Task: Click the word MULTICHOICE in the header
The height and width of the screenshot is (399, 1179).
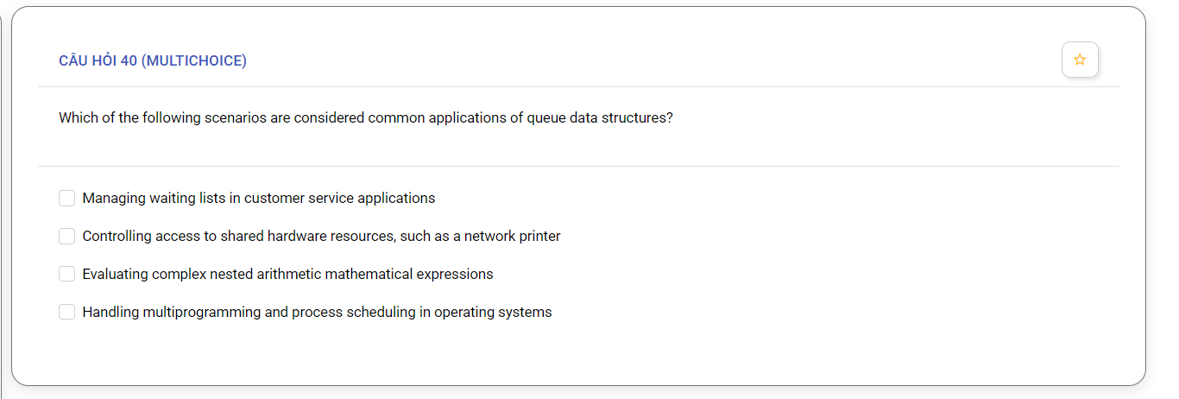Action: (x=194, y=60)
